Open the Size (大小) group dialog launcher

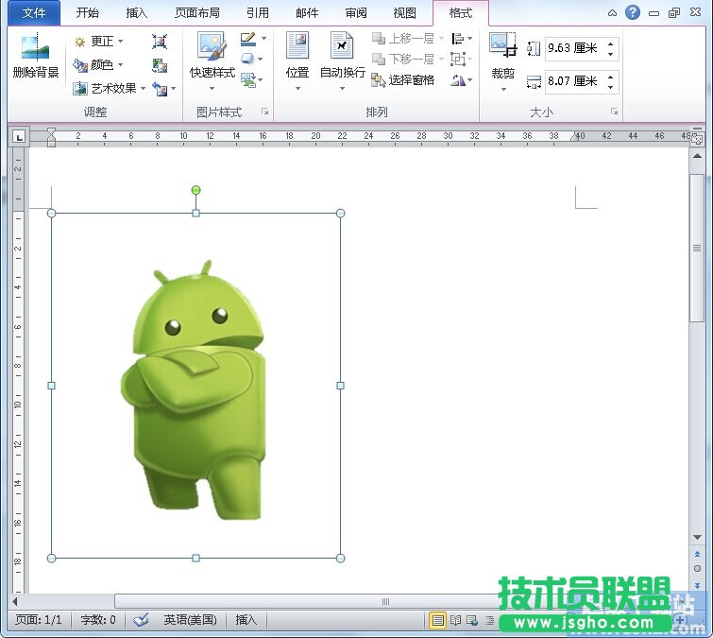point(615,112)
